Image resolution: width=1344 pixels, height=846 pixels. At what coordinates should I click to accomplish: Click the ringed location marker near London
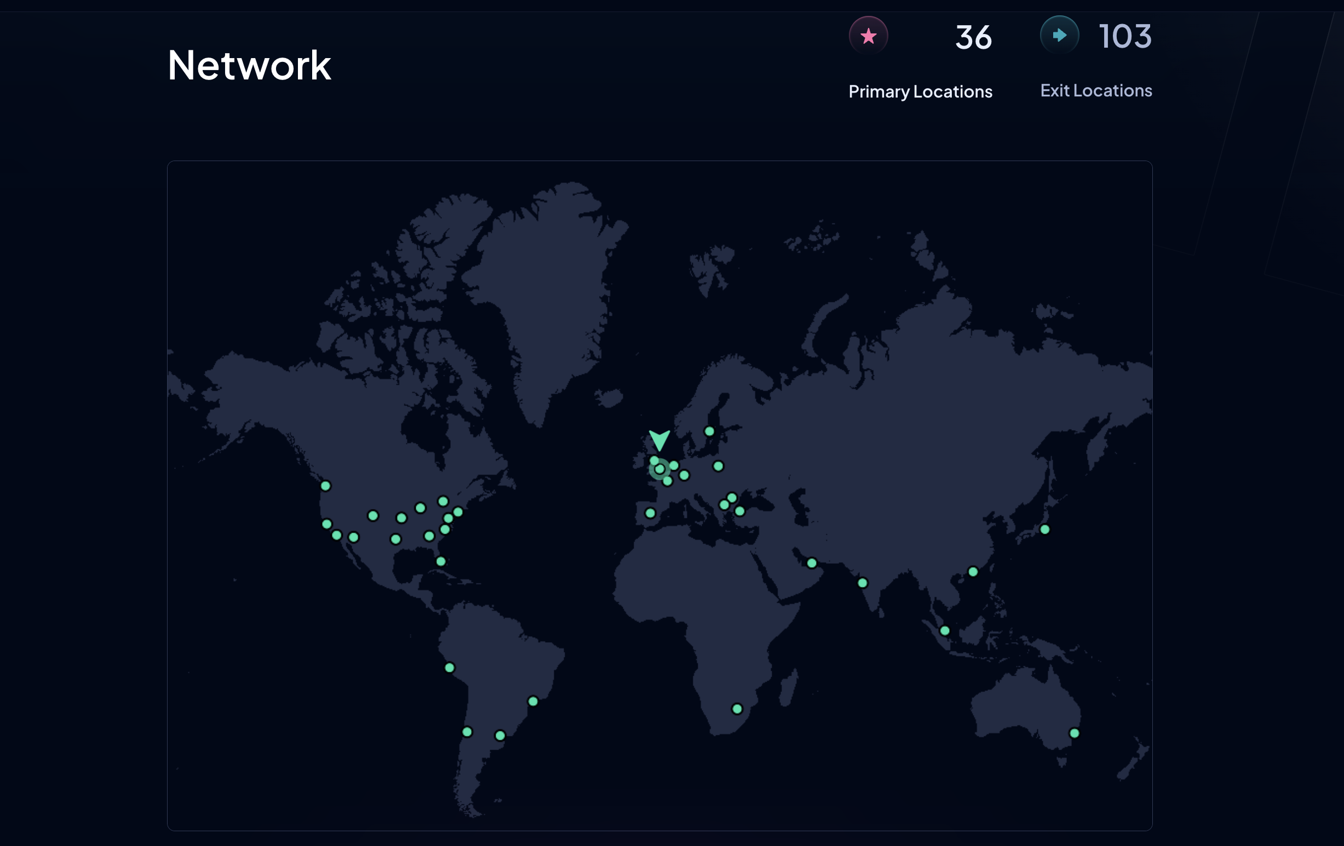[660, 470]
